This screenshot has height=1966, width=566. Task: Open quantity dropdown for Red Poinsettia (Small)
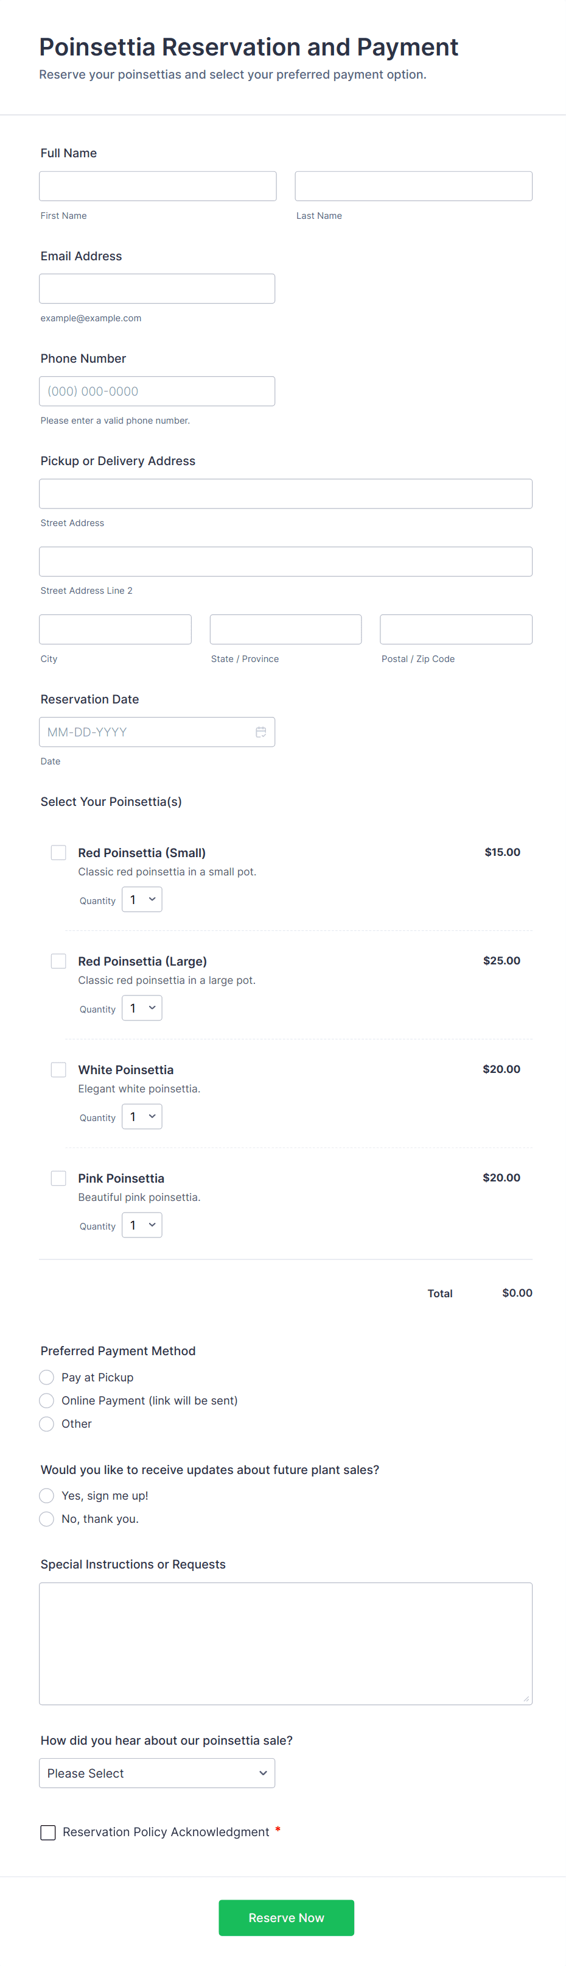click(x=142, y=900)
